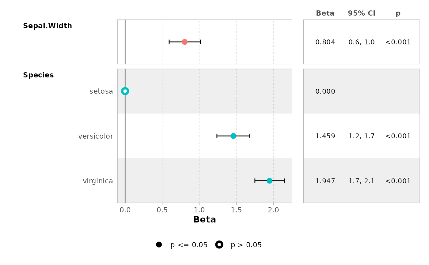Screen dimensions: 429x265
Task: Click the p column header
Action: (x=398, y=13)
